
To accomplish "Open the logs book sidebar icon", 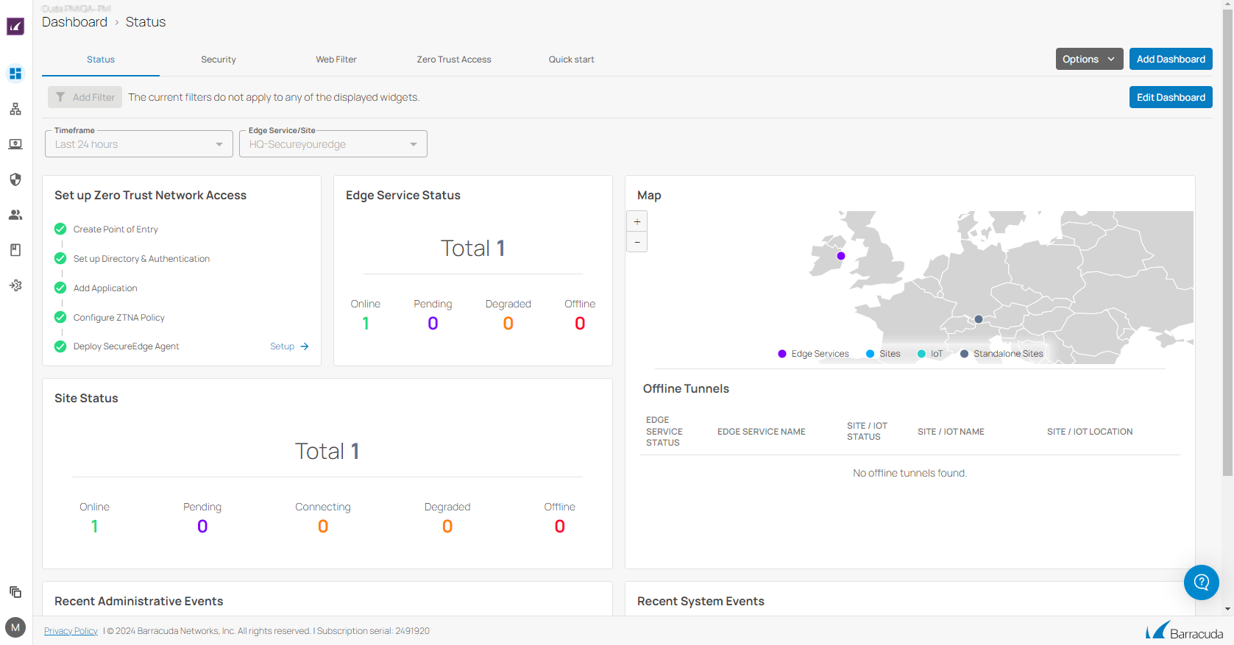I will tap(15, 250).
